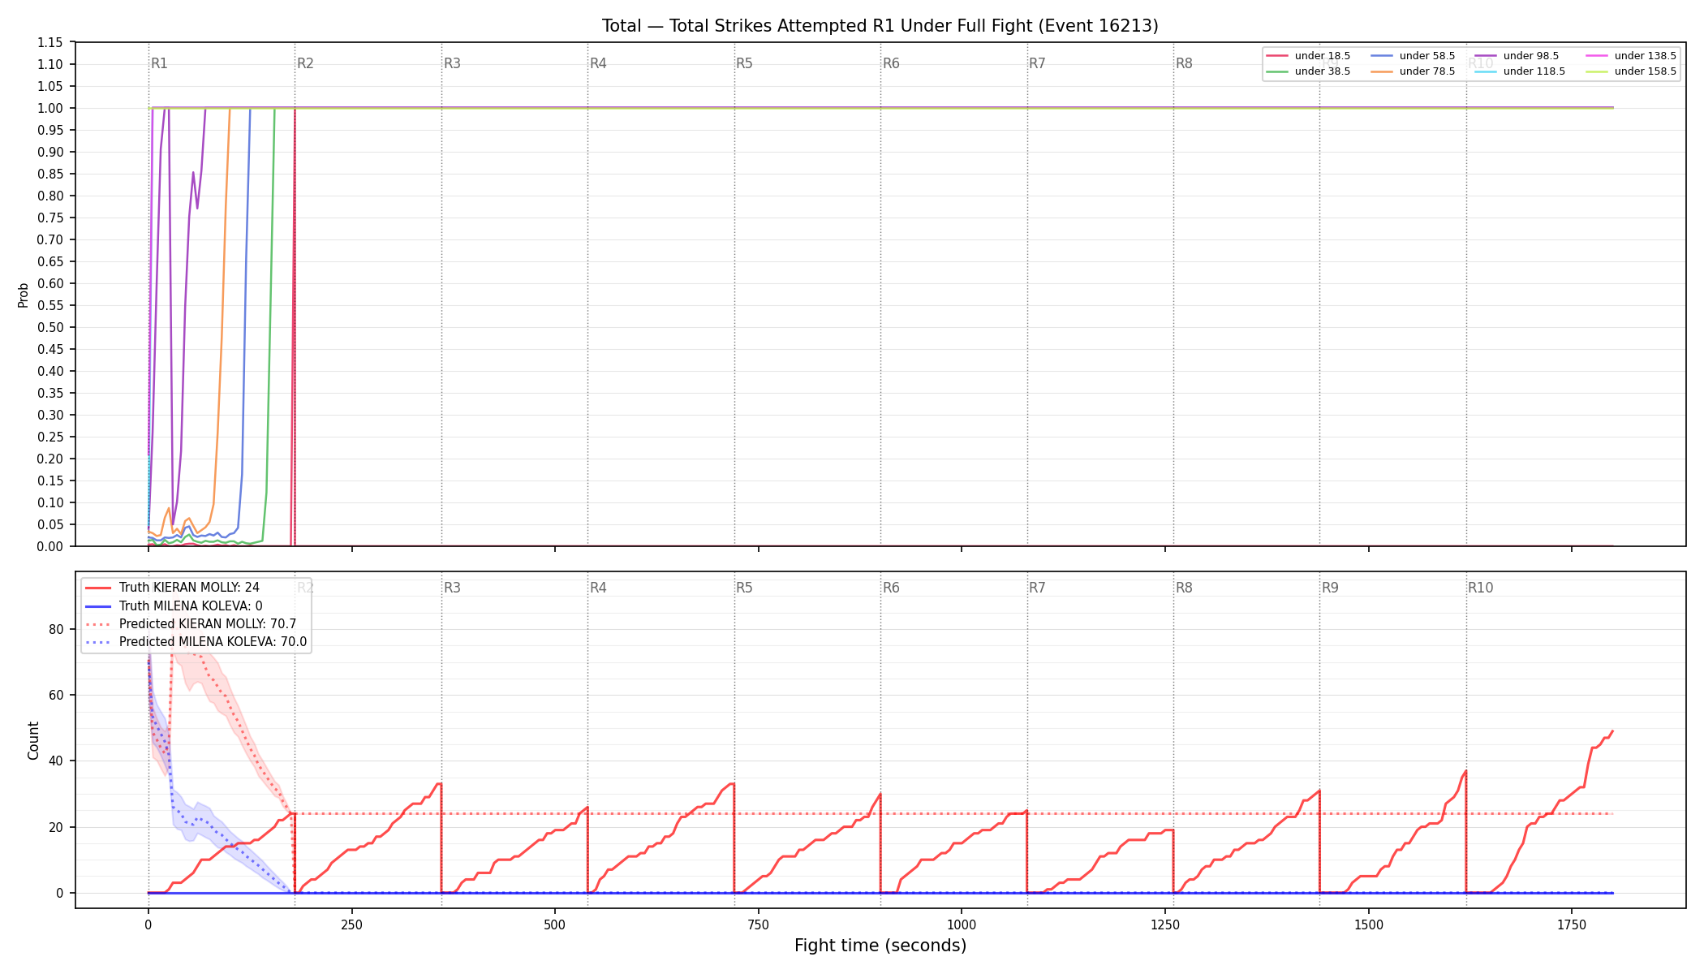Click the R4 round marker in bottom chart
This screenshot has width=1704, height=974.
[598, 588]
